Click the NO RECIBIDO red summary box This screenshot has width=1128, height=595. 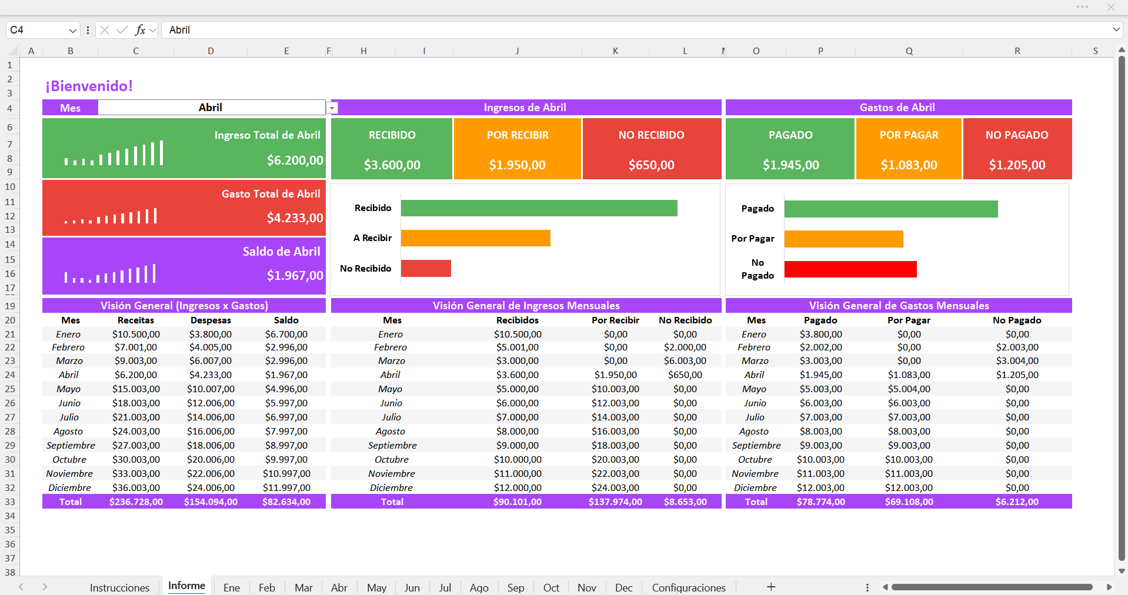652,149
